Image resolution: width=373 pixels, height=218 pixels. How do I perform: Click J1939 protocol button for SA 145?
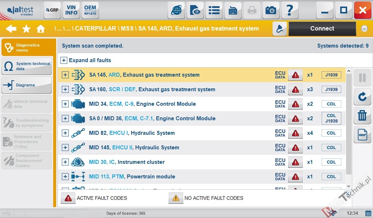[x=331, y=75]
